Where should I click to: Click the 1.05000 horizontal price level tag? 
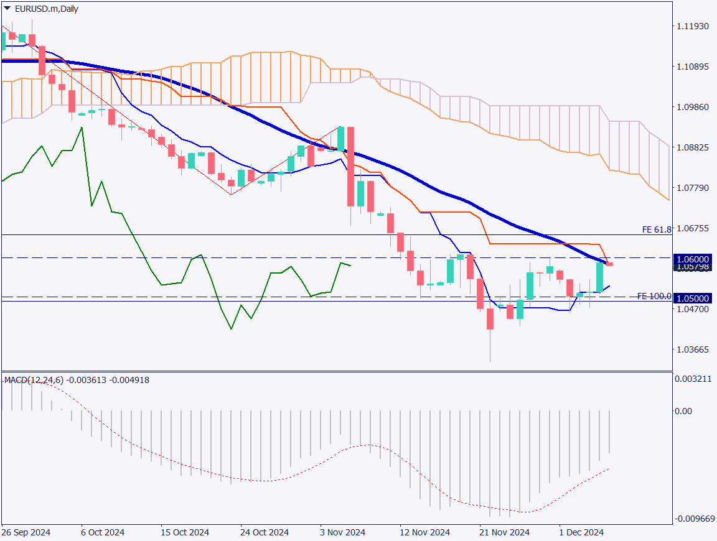(x=693, y=298)
